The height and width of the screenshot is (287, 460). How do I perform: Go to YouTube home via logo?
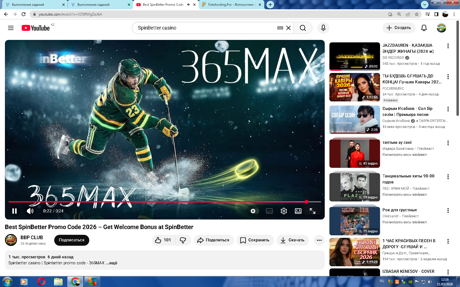(36, 28)
